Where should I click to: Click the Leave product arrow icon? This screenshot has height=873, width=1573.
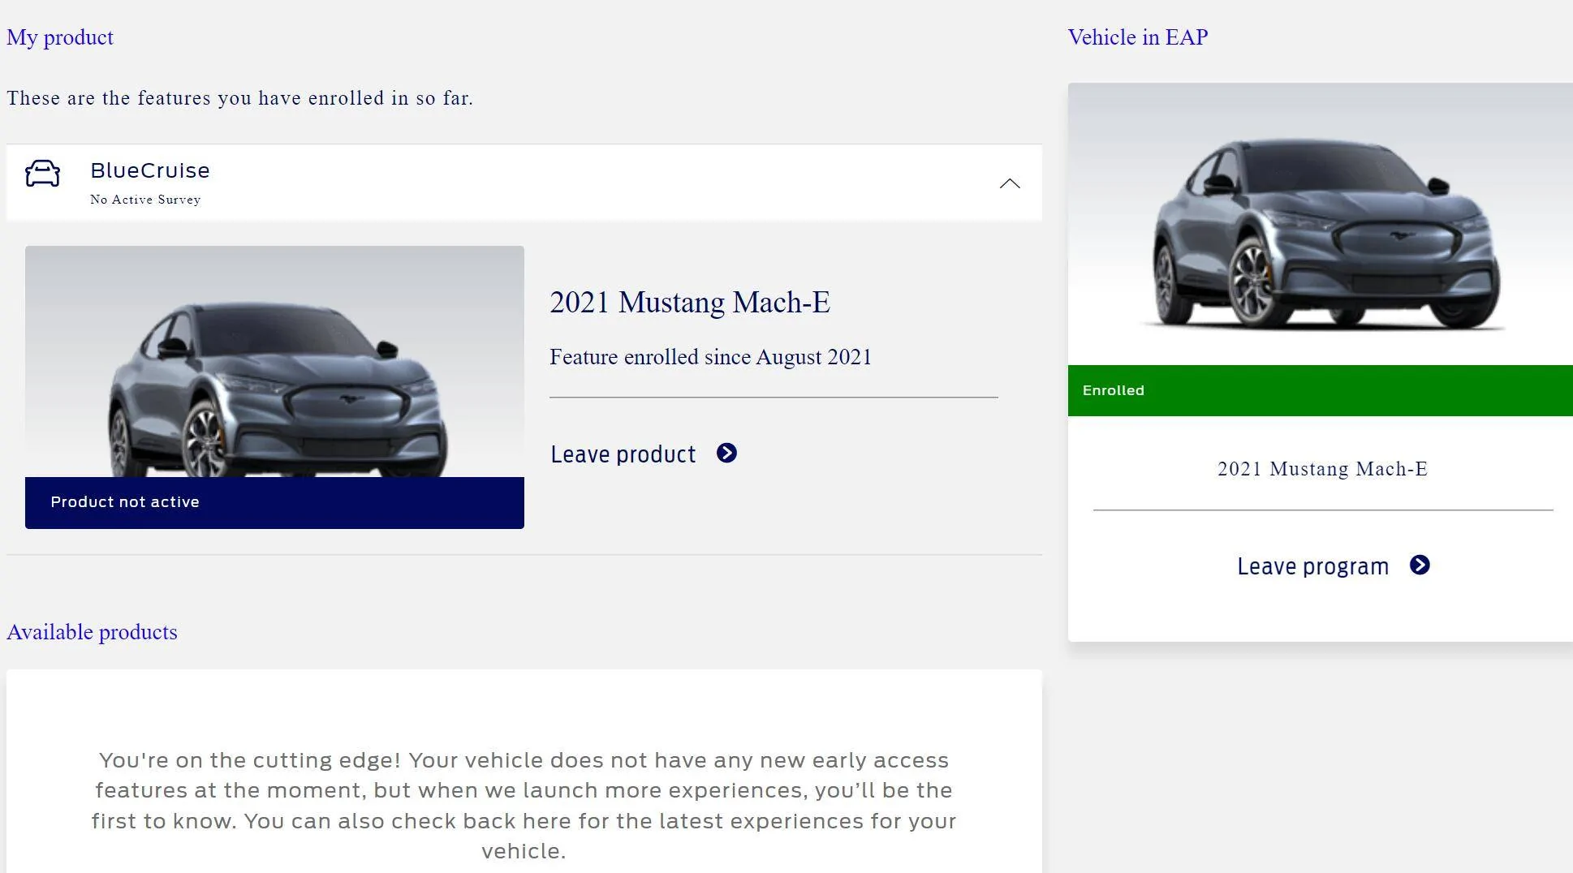point(726,453)
